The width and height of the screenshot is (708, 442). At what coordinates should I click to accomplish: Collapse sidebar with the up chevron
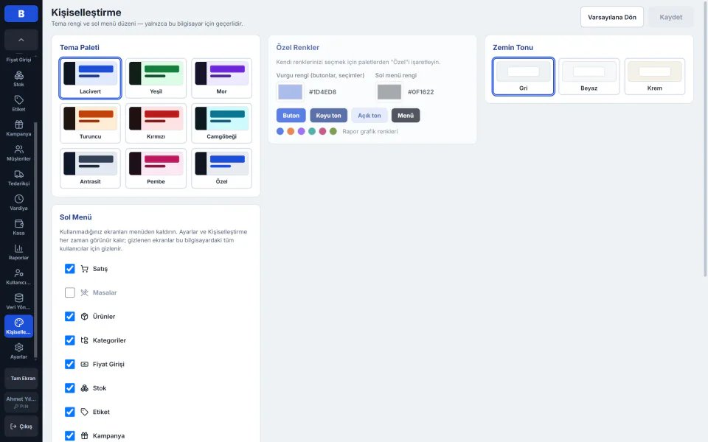[x=21, y=40]
